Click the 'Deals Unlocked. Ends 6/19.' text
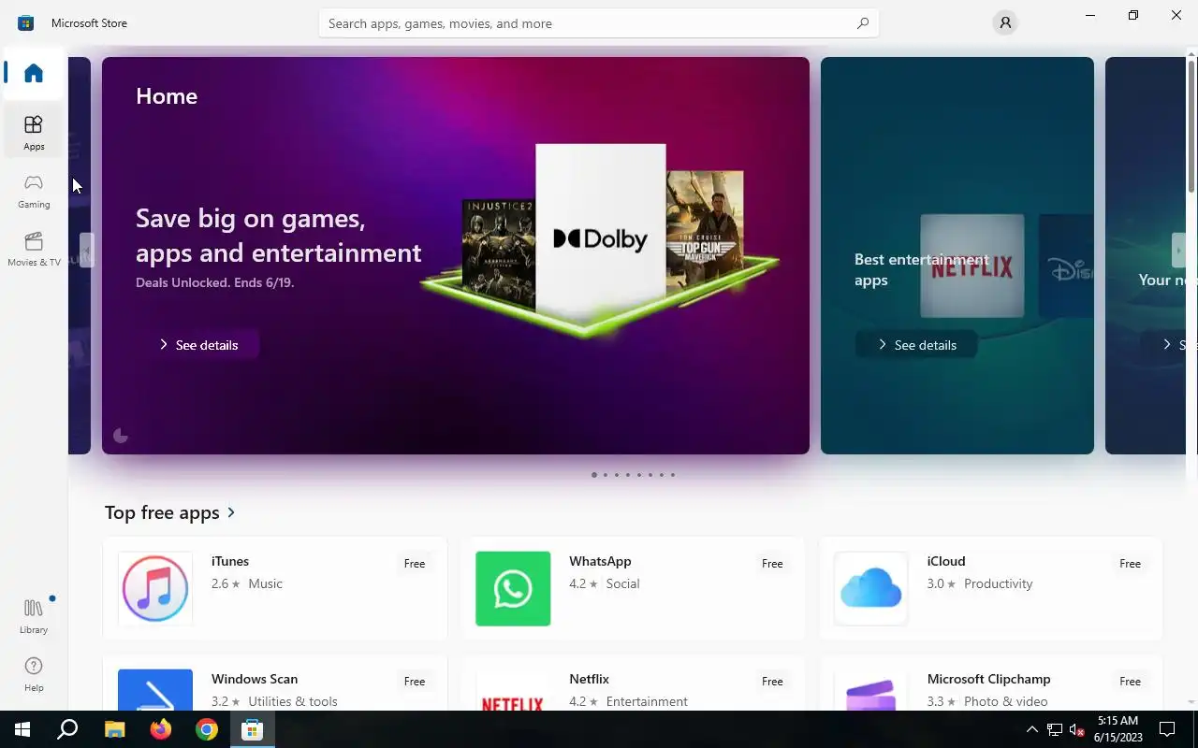 [x=214, y=282]
